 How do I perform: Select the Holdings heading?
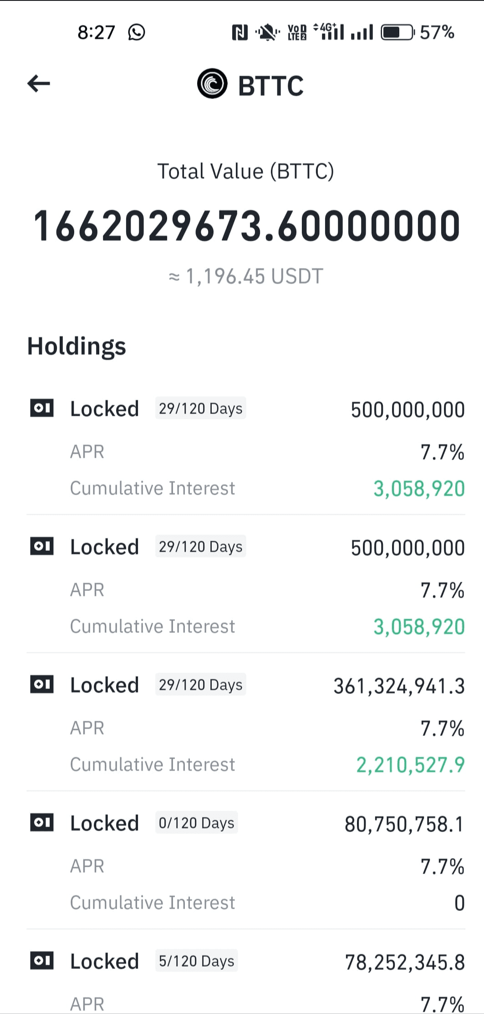pos(76,347)
